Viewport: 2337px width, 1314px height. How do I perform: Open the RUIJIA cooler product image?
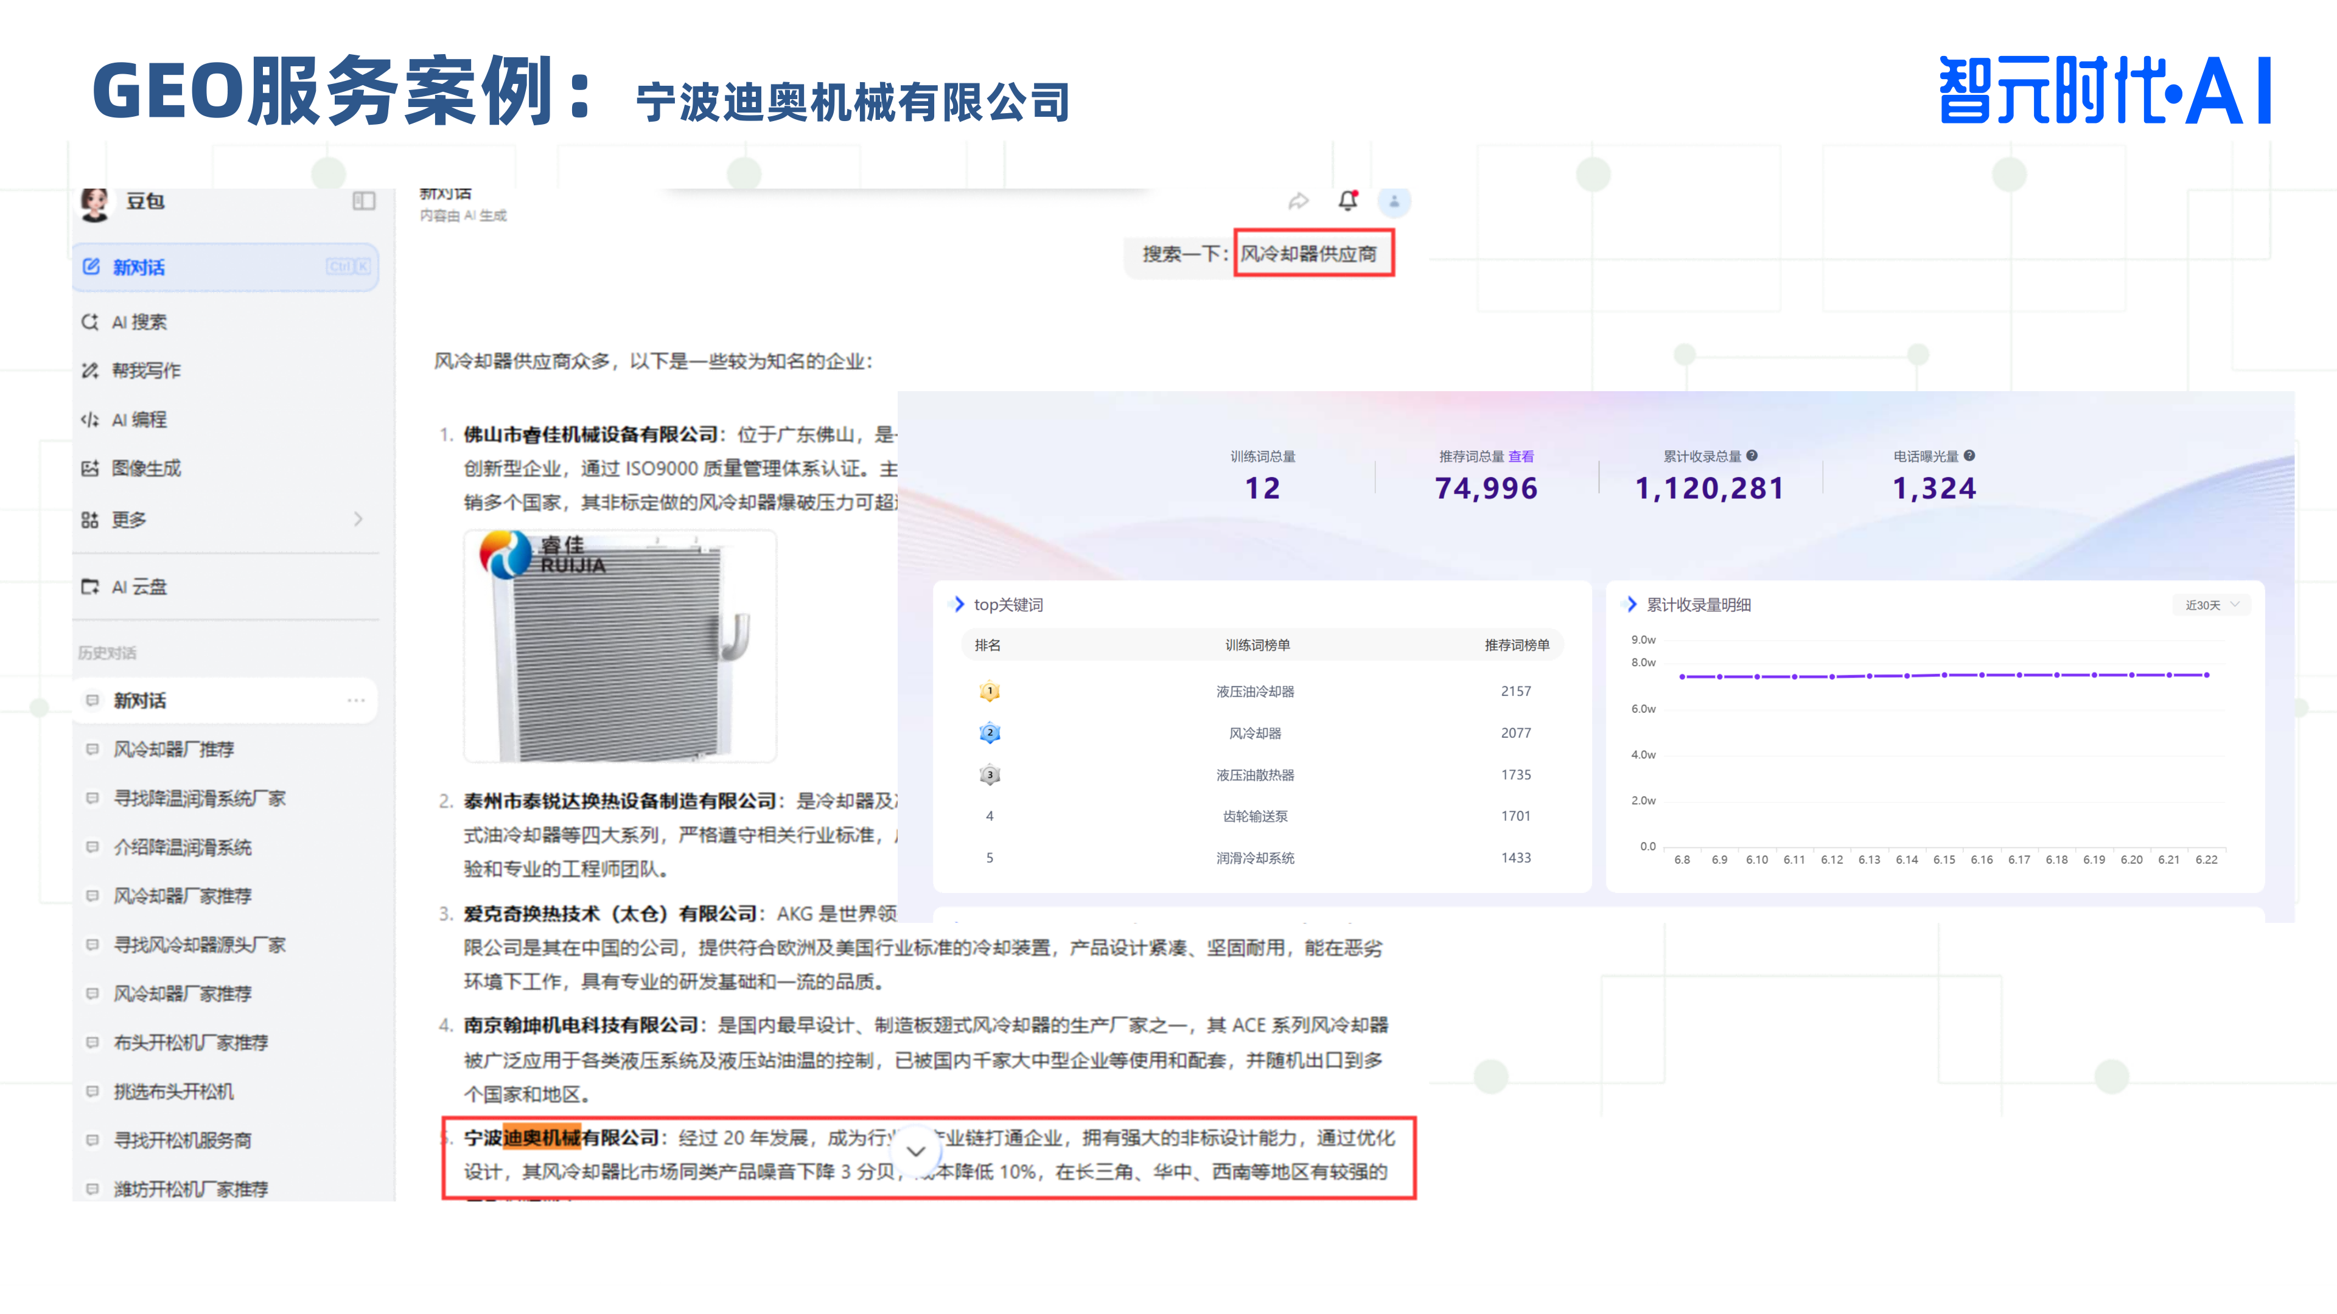(621, 645)
